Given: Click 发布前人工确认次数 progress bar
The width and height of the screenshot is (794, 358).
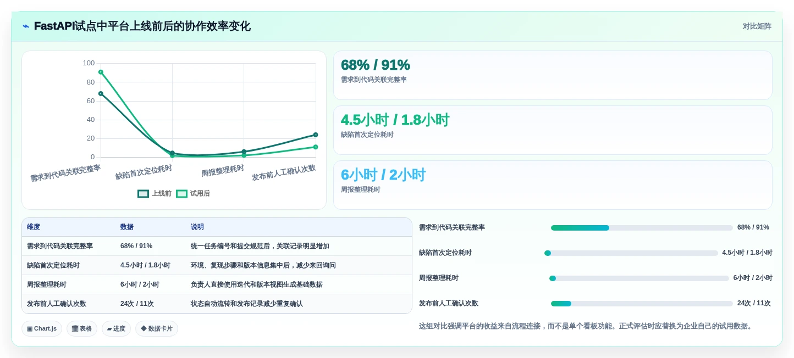Looking at the screenshot, I should (x=642, y=303).
